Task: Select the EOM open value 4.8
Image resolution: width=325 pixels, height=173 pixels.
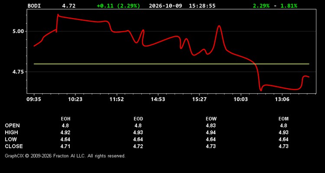Action: [283, 125]
